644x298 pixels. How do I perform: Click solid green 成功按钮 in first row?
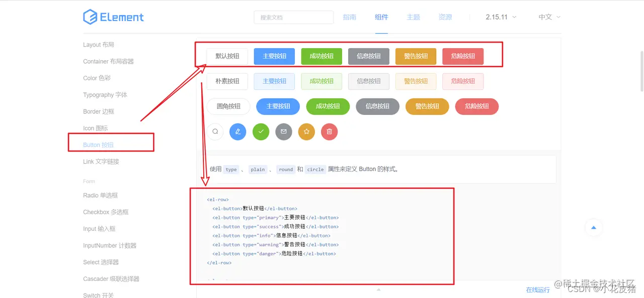[x=321, y=56]
